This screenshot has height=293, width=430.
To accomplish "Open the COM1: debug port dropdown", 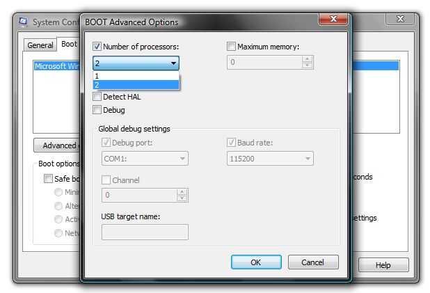I will click(x=182, y=159).
